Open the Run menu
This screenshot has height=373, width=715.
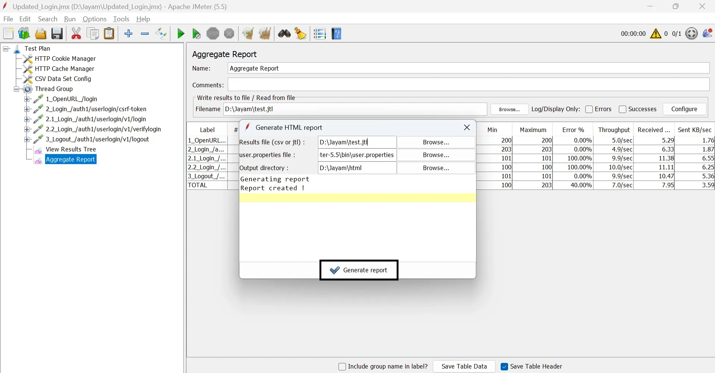(x=70, y=19)
